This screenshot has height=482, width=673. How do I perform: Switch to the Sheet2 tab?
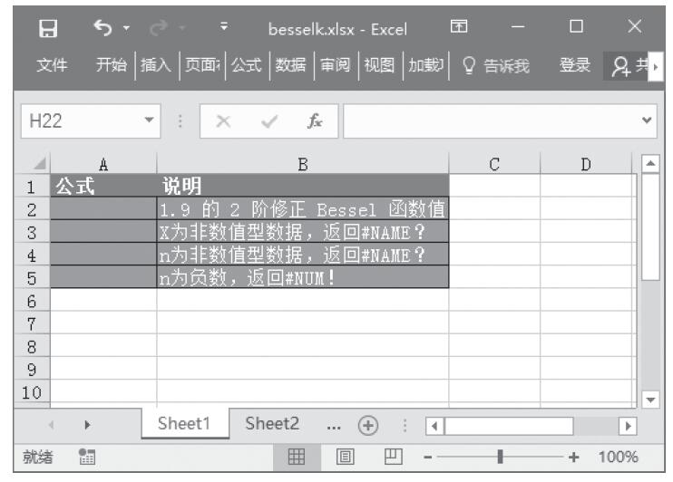(x=273, y=425)
